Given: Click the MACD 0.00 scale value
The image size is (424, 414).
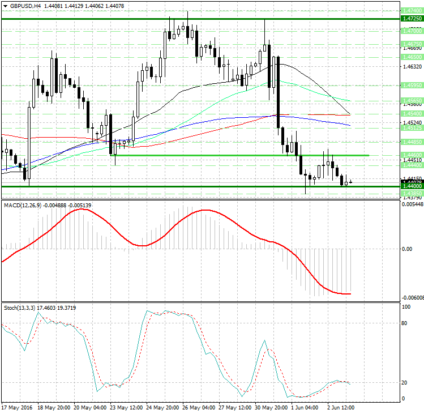Looking at the screenshot, I should point(407,249).
